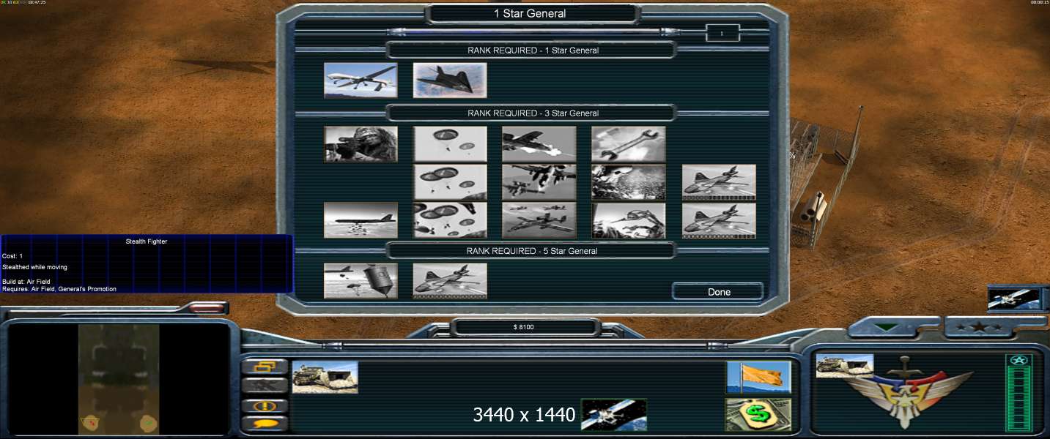The width and height of the screenshot is (1050, 439).
Task: Select the Spy Drone promotion icon
Action: coord(361,80)
